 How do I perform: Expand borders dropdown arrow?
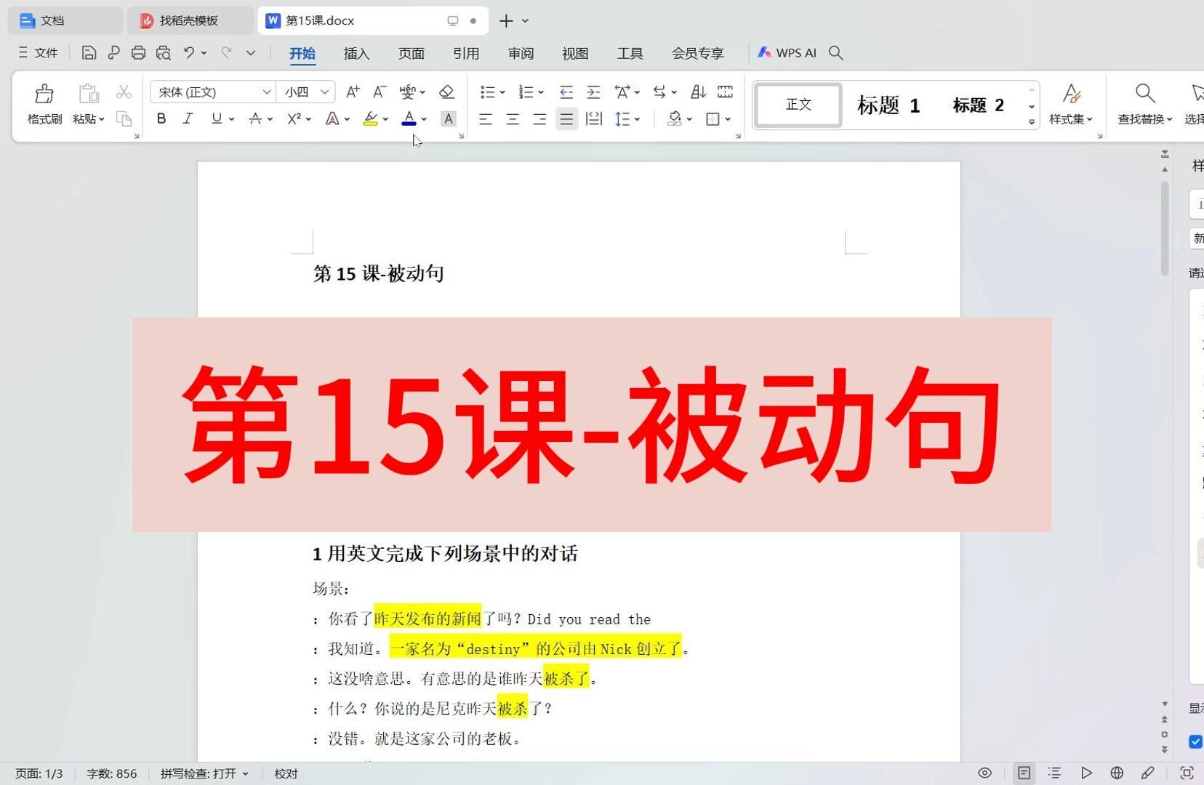coord(728,119)
